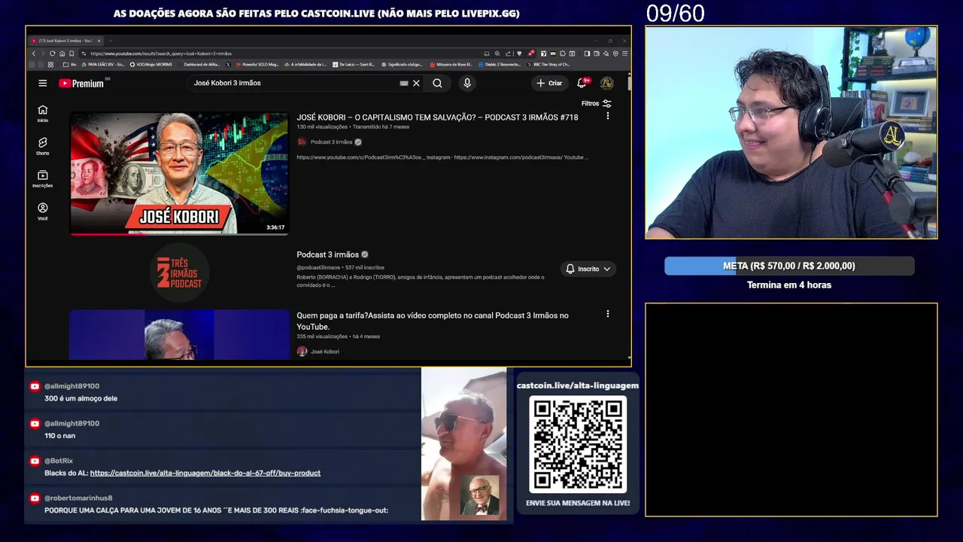Viewport: 963px width, 542px height.
Task: Click the browser address bar URL
Action: [x=161, y=53]
